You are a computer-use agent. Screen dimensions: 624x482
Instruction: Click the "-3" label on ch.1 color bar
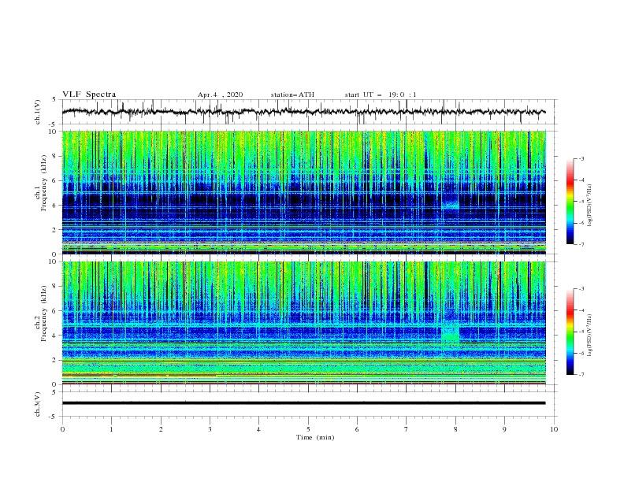[581, 158]
